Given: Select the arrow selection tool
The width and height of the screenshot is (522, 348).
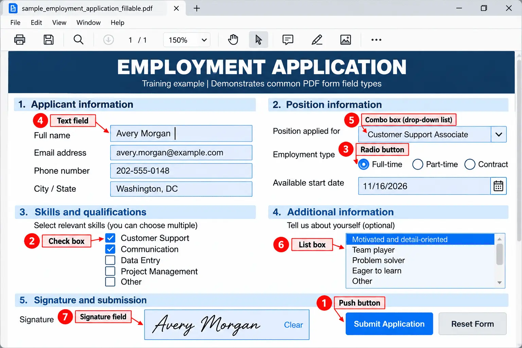Looking at the screenshot, I should pos(259,40).
